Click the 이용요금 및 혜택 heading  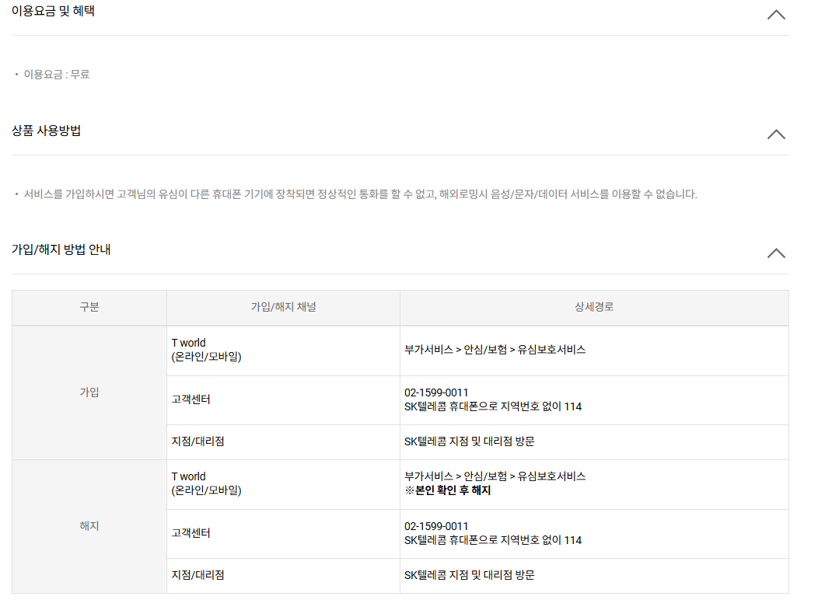[53, 11]
